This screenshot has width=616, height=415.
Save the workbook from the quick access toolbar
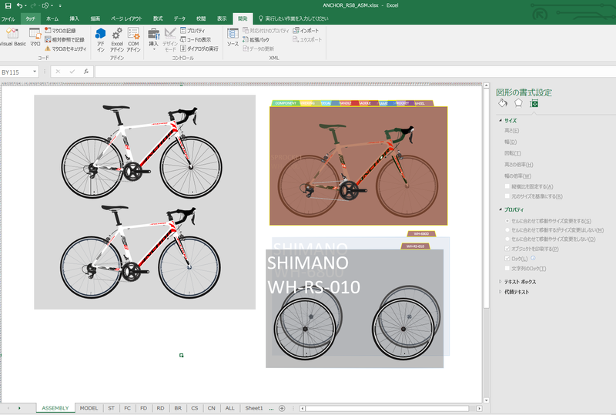tap(8, 5)
